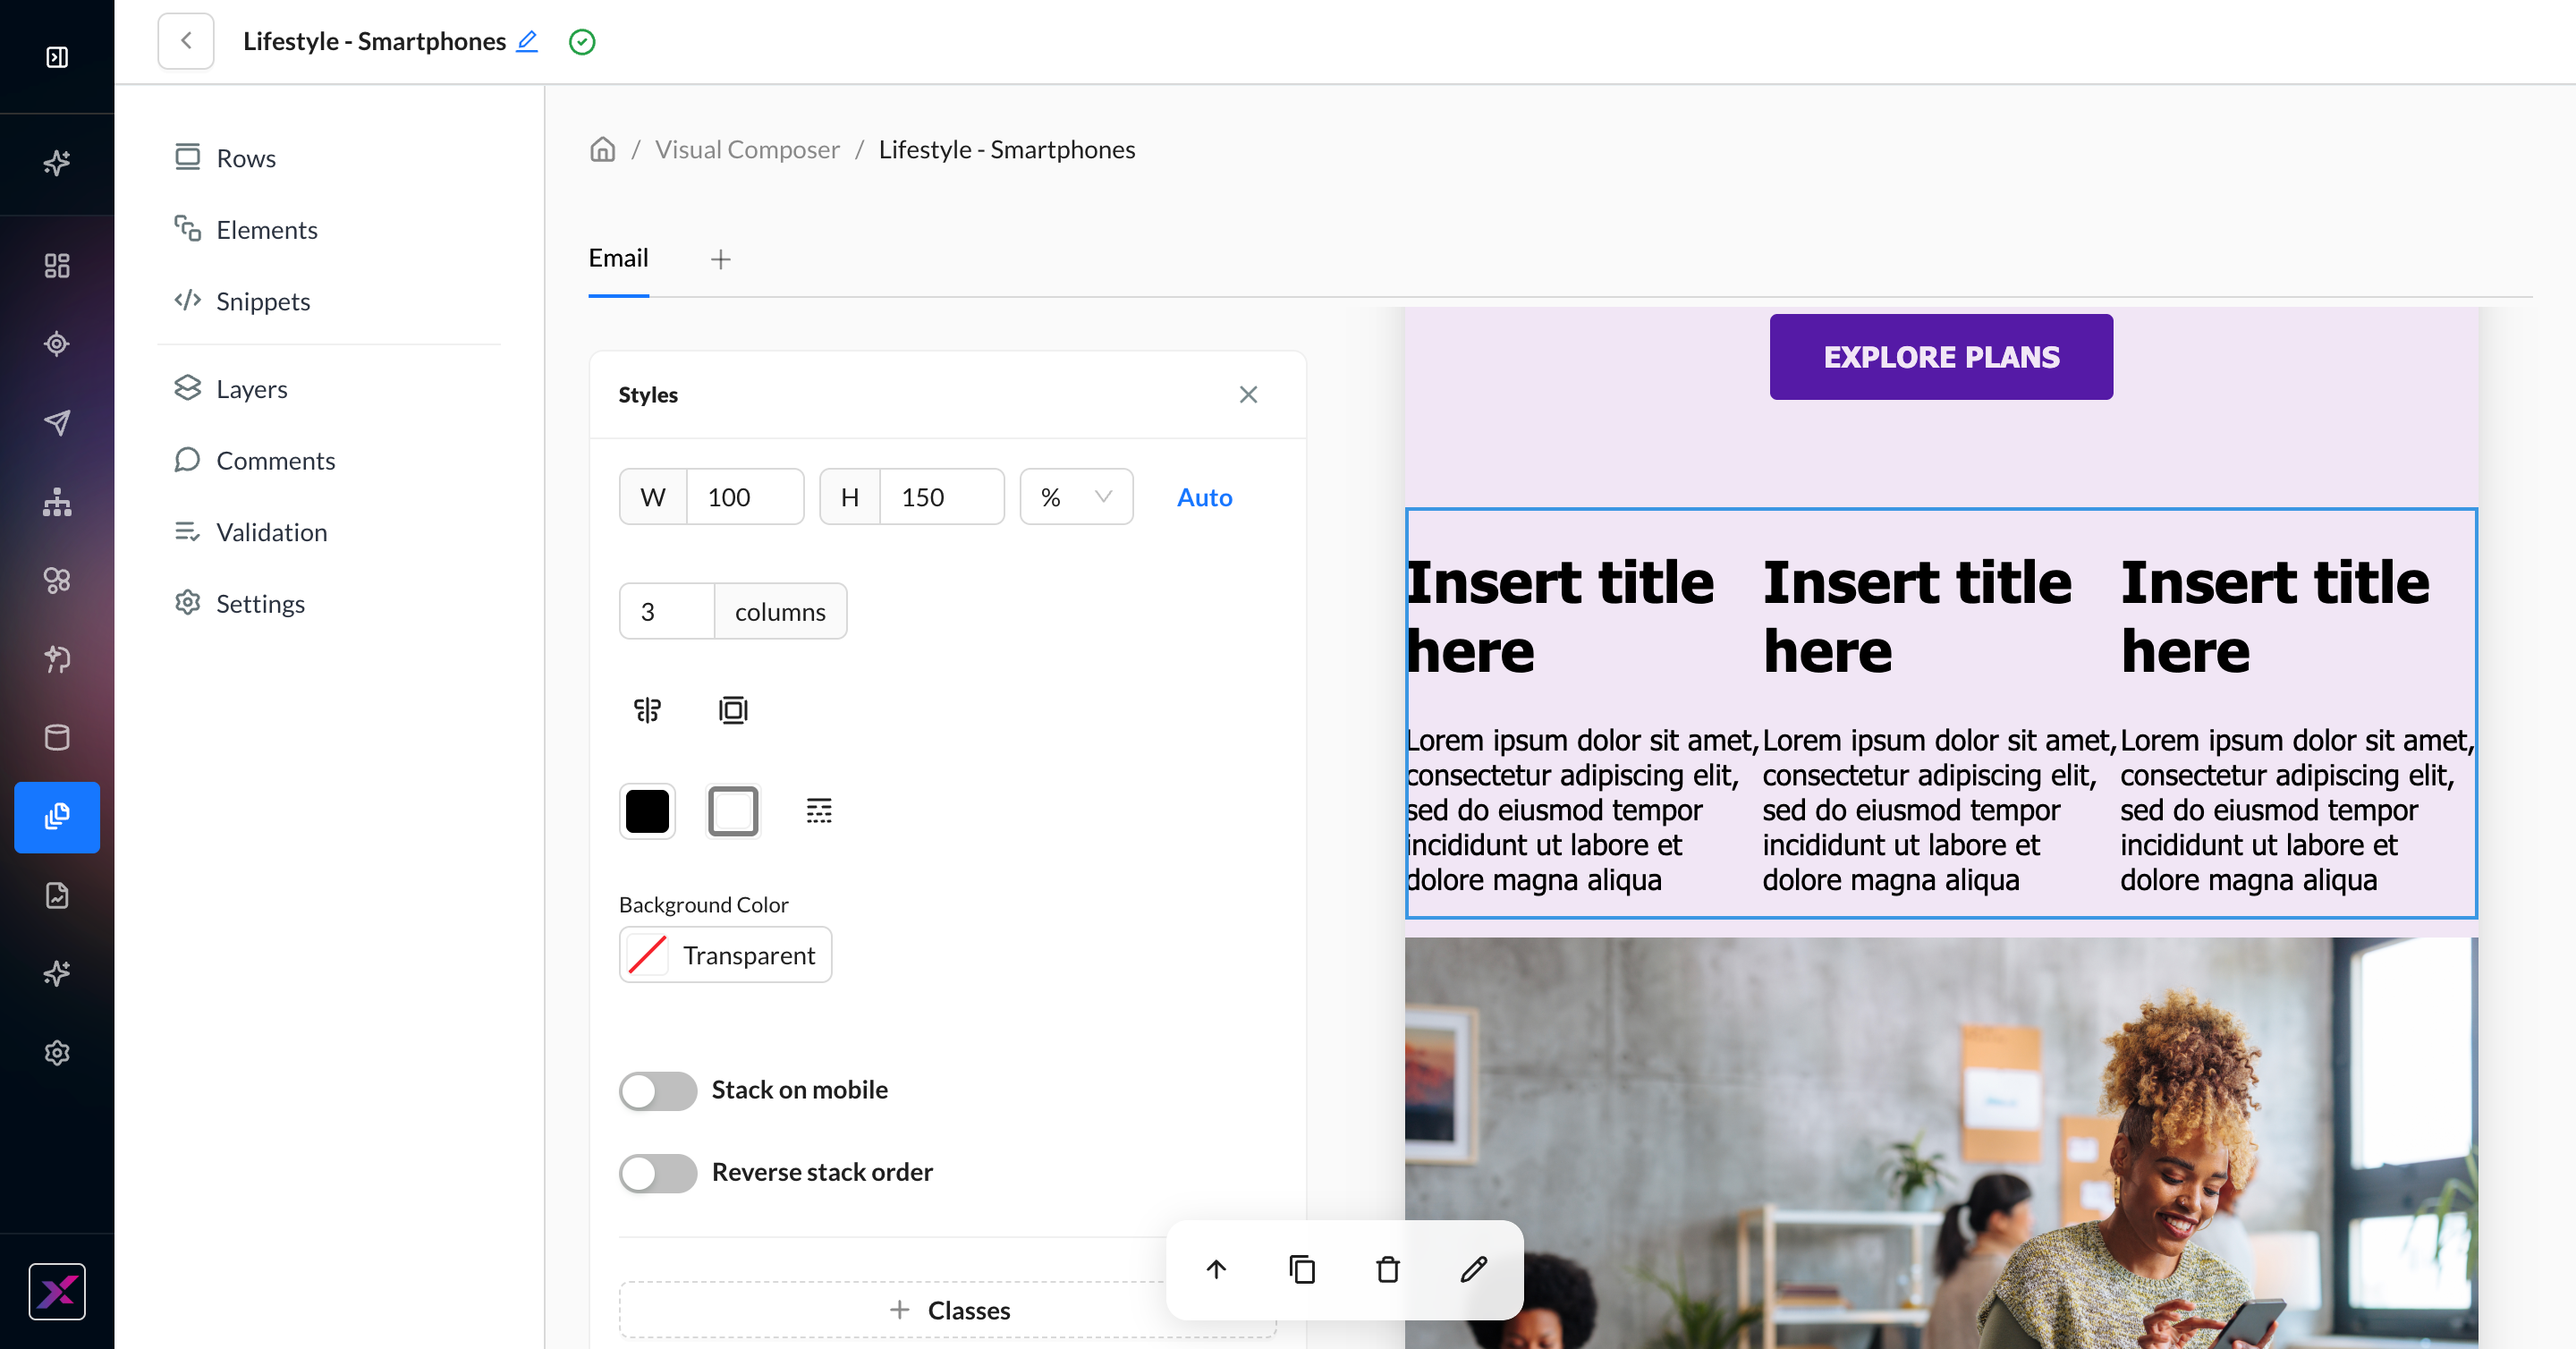Open Elements panel
2576x1349 pixels.
[x=245, y=230]
